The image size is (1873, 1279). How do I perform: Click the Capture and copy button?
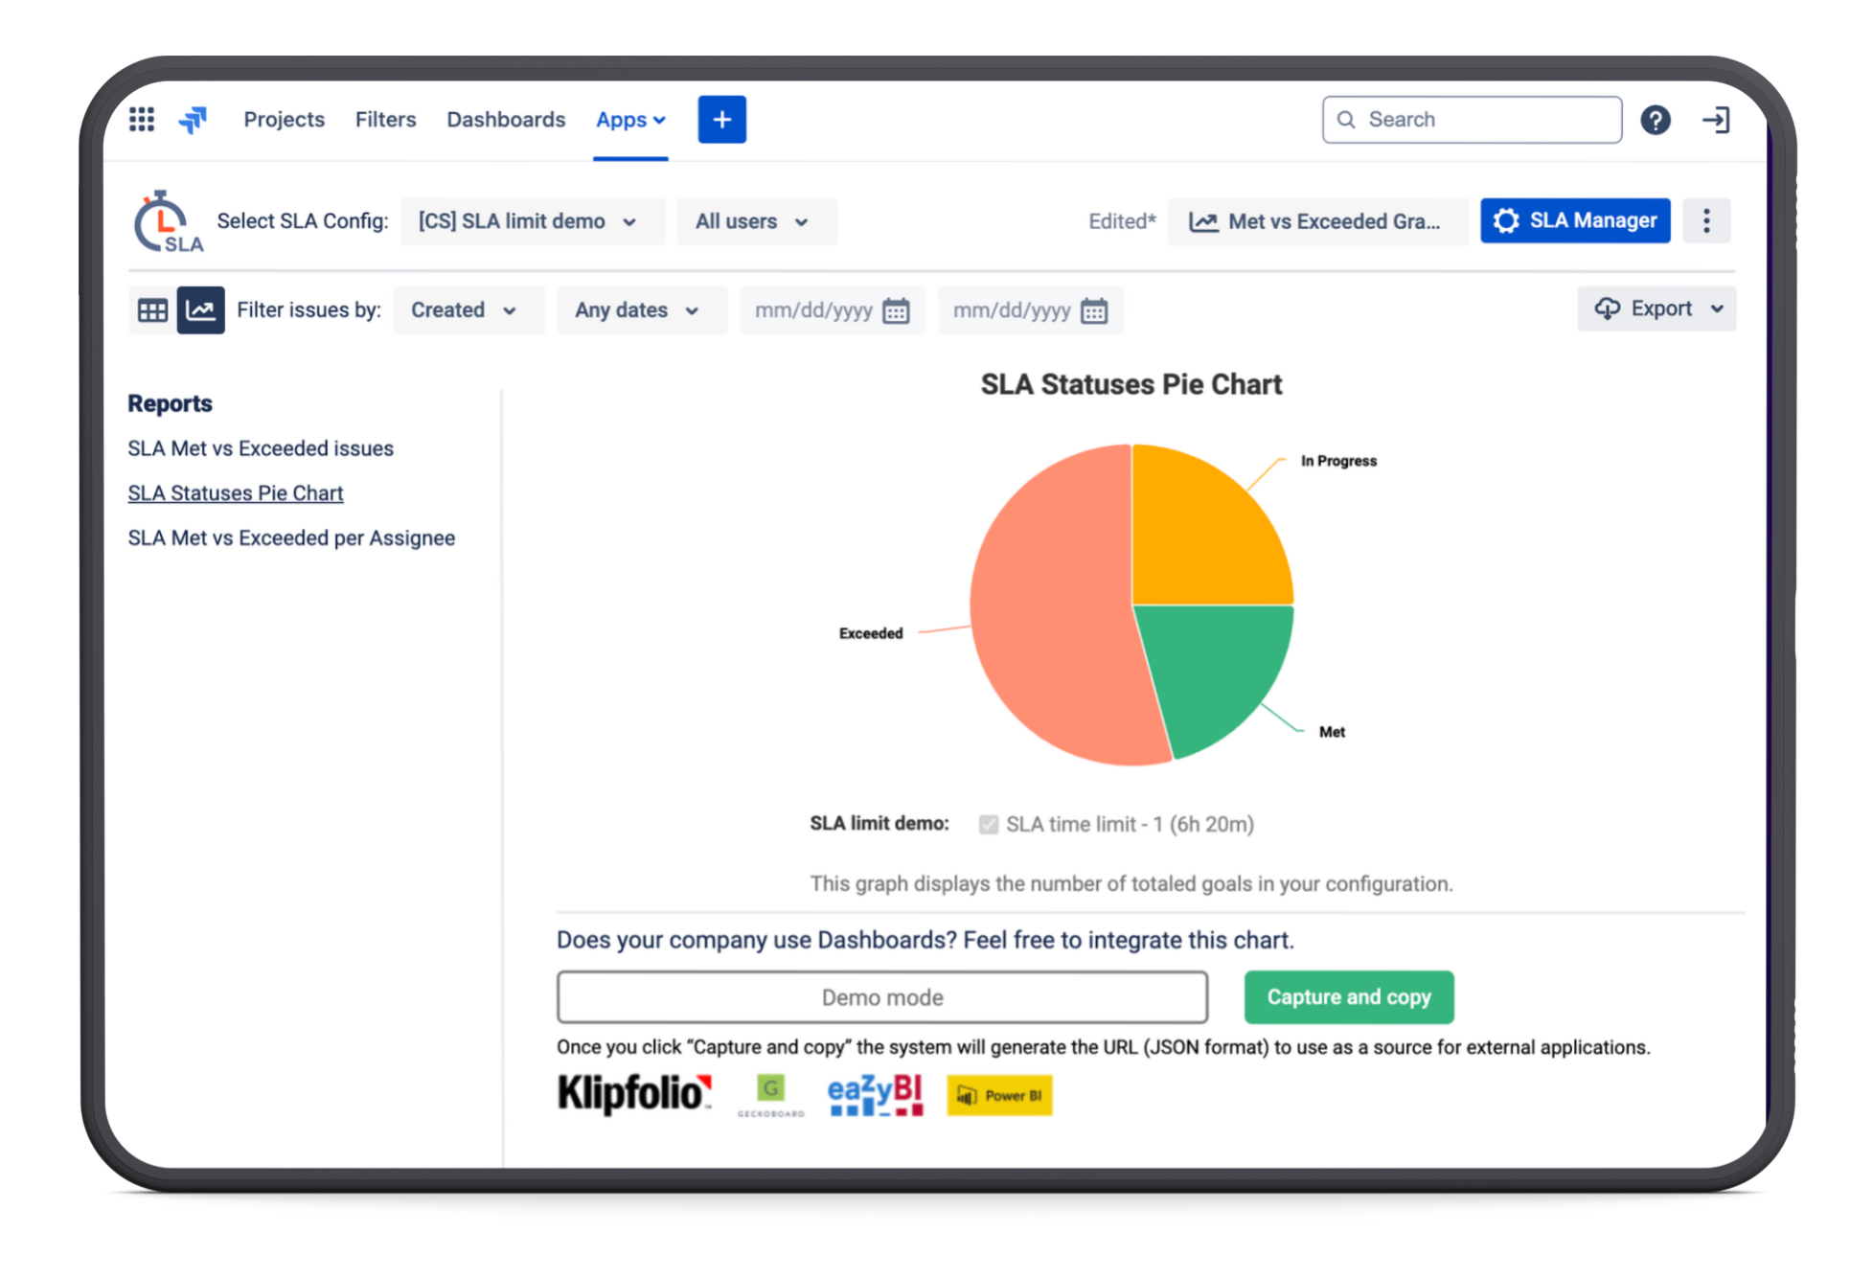1348,996
